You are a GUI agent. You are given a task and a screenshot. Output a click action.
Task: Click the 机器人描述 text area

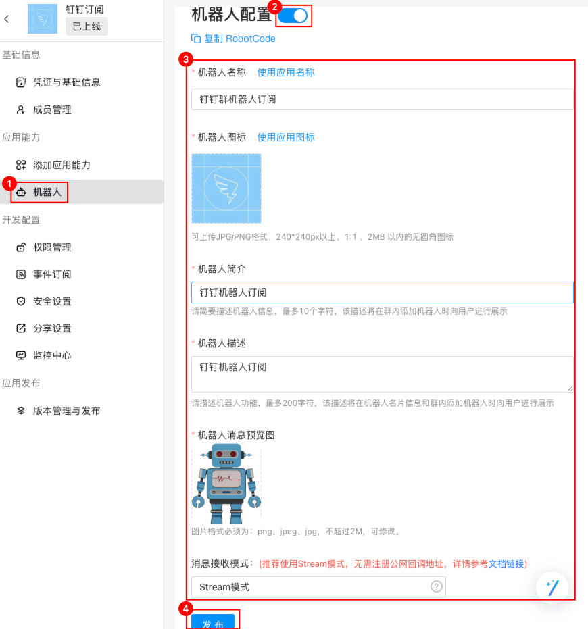click(x=382, y=374)
